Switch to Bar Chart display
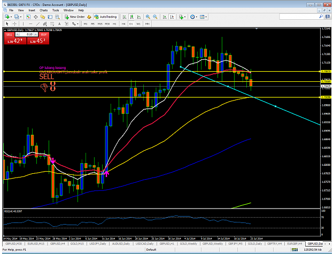The image size is (334, 254). point(125,17)
